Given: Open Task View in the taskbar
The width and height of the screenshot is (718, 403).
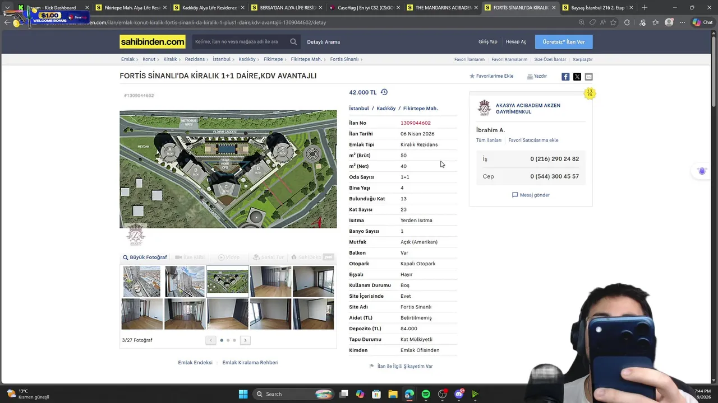Looking at the screenshot, I should 344,394.
